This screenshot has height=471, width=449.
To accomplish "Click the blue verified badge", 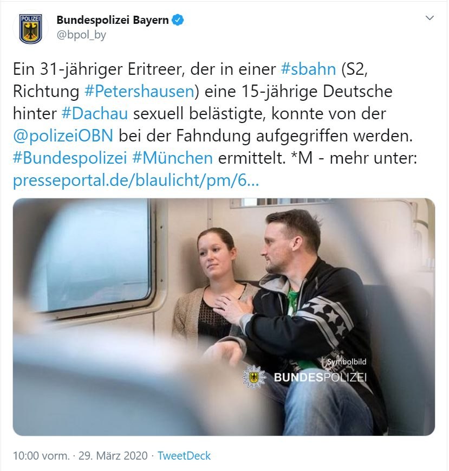I will (178, 20).
